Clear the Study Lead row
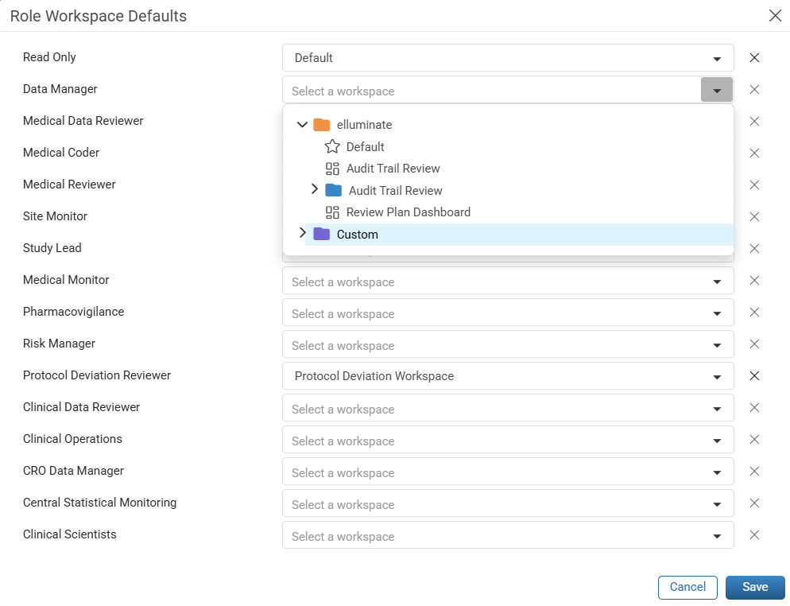 tap(753, 248)
